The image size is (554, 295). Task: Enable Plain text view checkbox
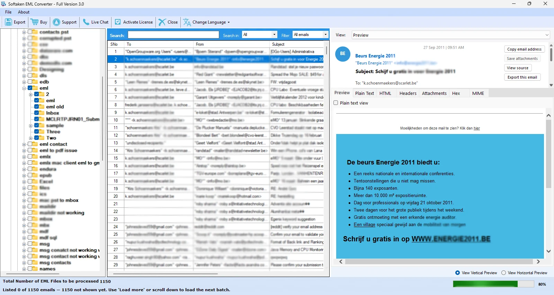coord(336,103)
